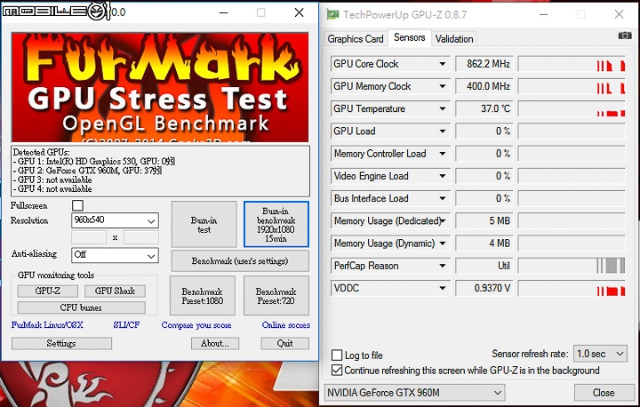The height and width of the screenshot is (407, 640).
Task: Start the Burn-in test
Action: coord(204,225)
